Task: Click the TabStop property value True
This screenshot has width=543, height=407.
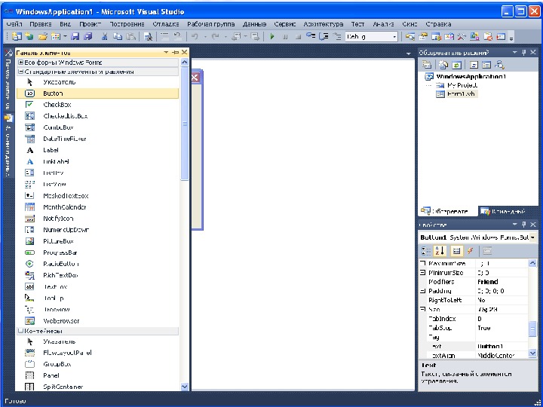Action: (x=502, y=328)
